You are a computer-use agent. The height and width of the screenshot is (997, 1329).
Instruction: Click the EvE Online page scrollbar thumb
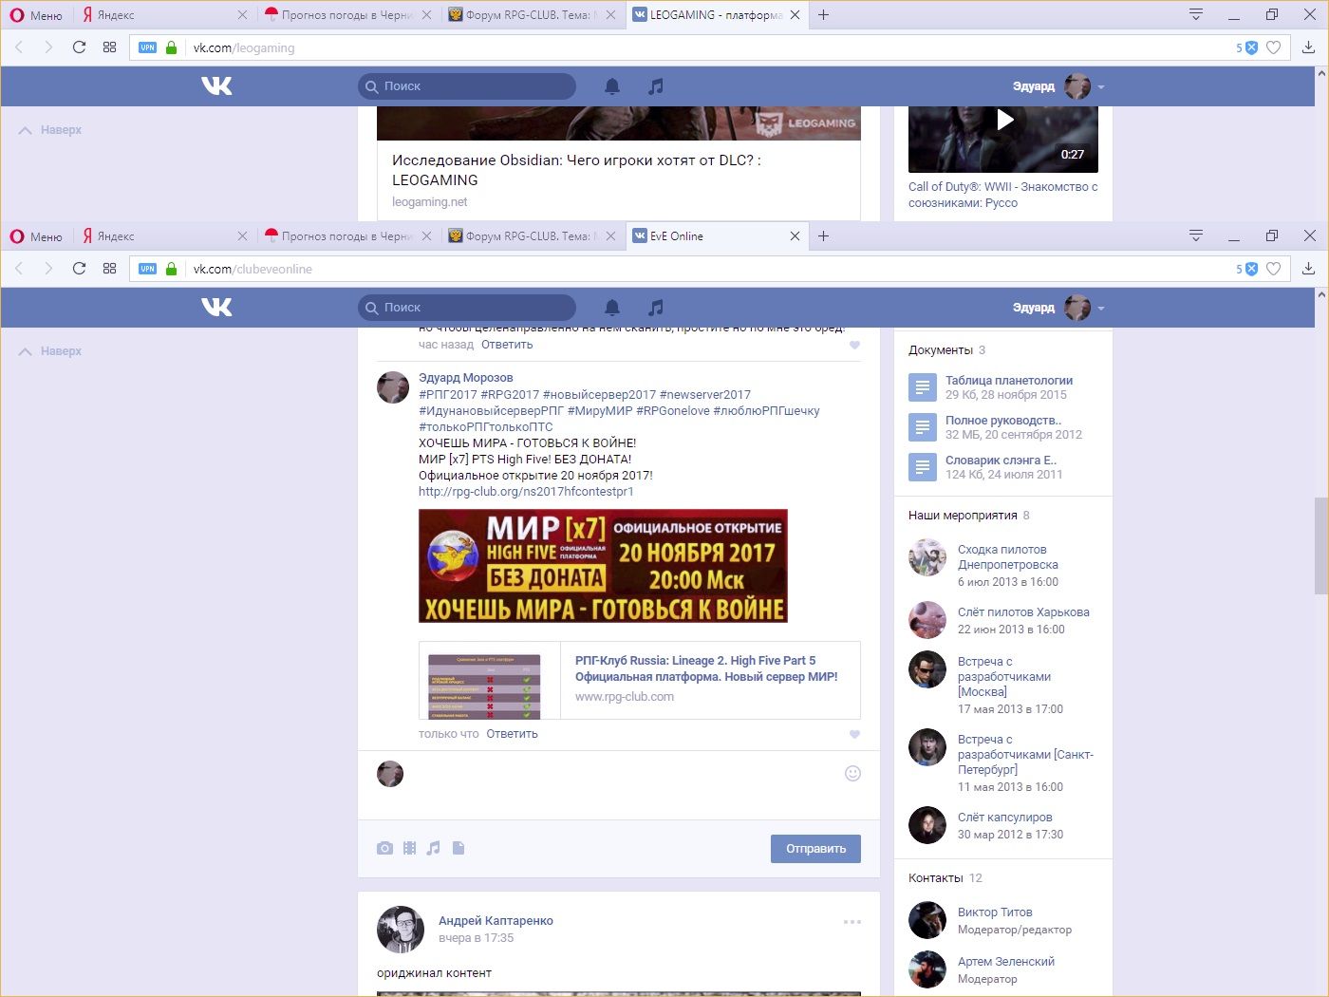point(1320,546)
